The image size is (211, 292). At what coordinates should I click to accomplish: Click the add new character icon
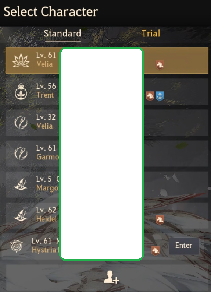[111, 277]
